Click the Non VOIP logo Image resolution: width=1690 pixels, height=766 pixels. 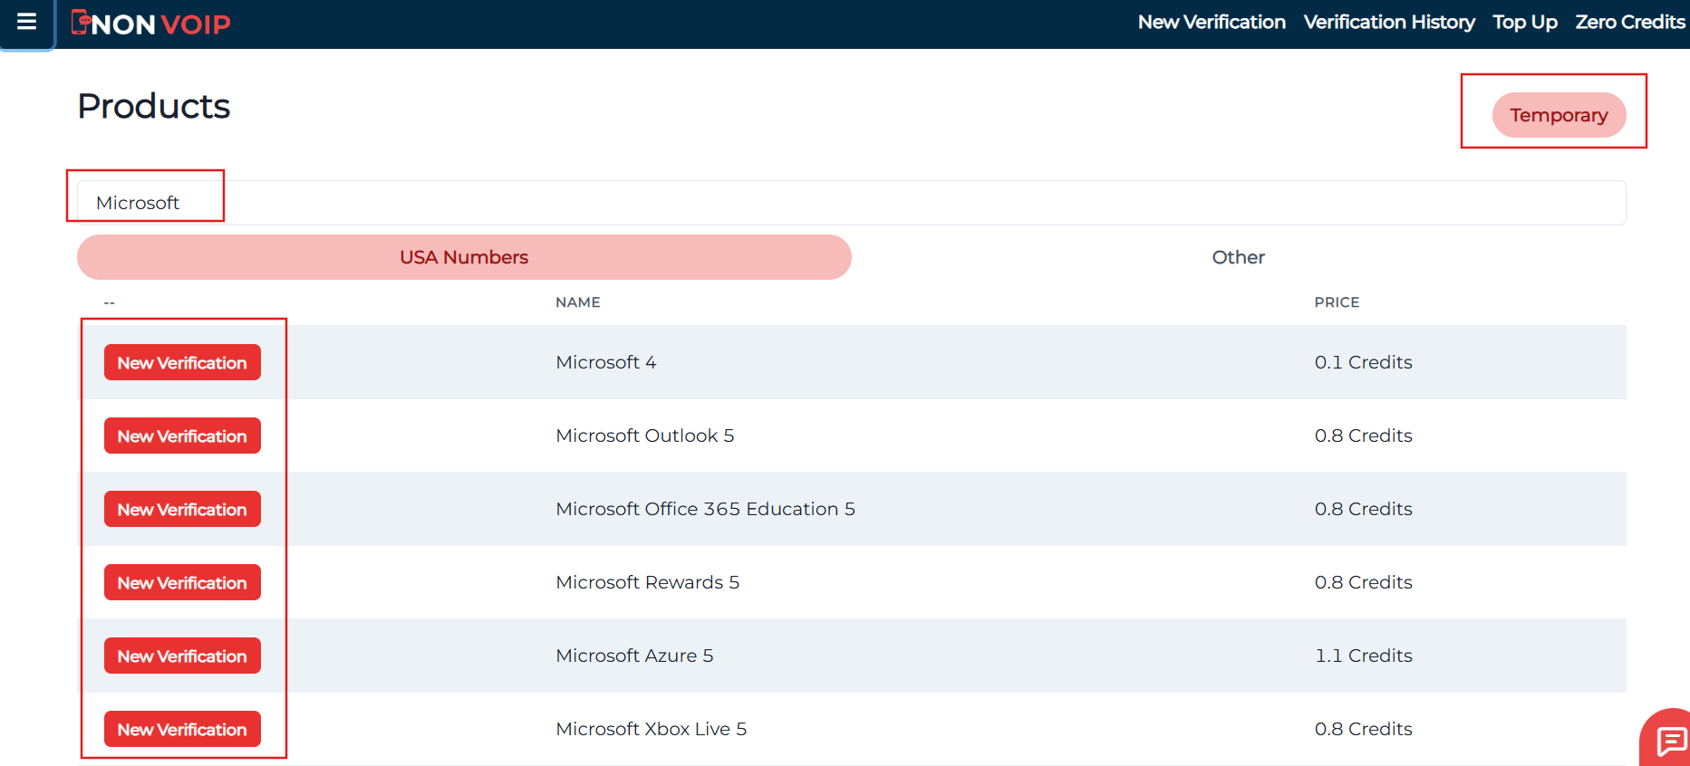151,24
